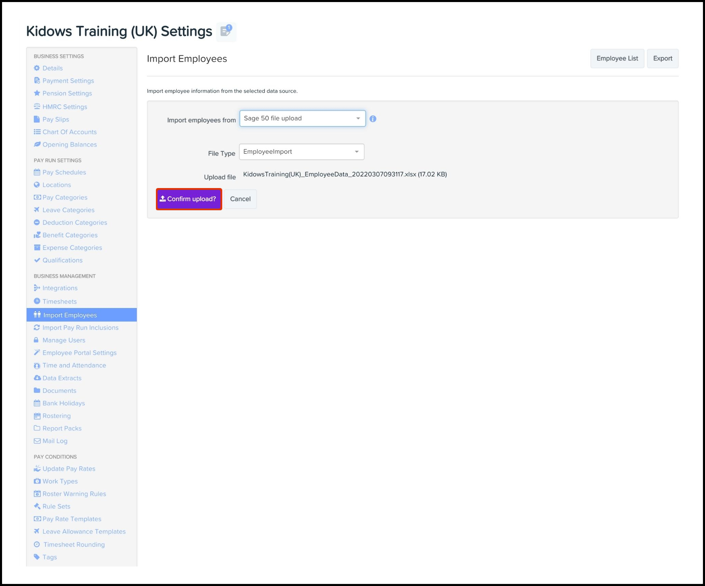The width and height of the screenshot is (705, 586).
Task: Open Import Pay Run Inclusions in the sidebar
Action: point(80,328)
